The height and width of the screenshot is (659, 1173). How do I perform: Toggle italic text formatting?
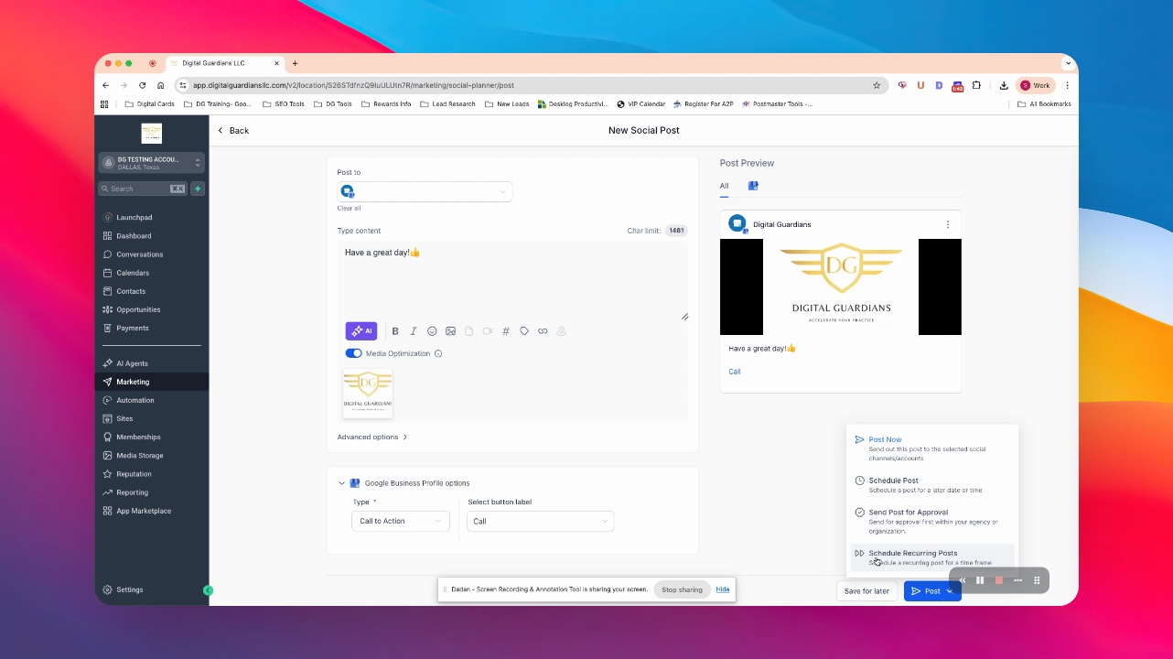414,331
